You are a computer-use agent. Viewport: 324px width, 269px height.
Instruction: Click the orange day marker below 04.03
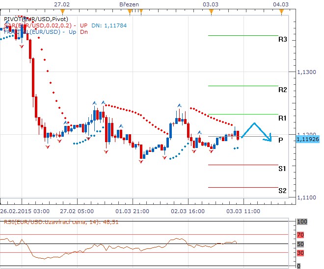pos(281,11)
